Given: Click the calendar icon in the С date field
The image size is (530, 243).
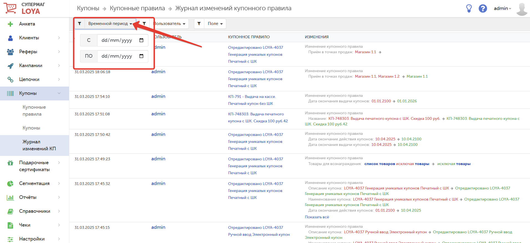Looking at the screenshot, I should [x=141, y=40].
